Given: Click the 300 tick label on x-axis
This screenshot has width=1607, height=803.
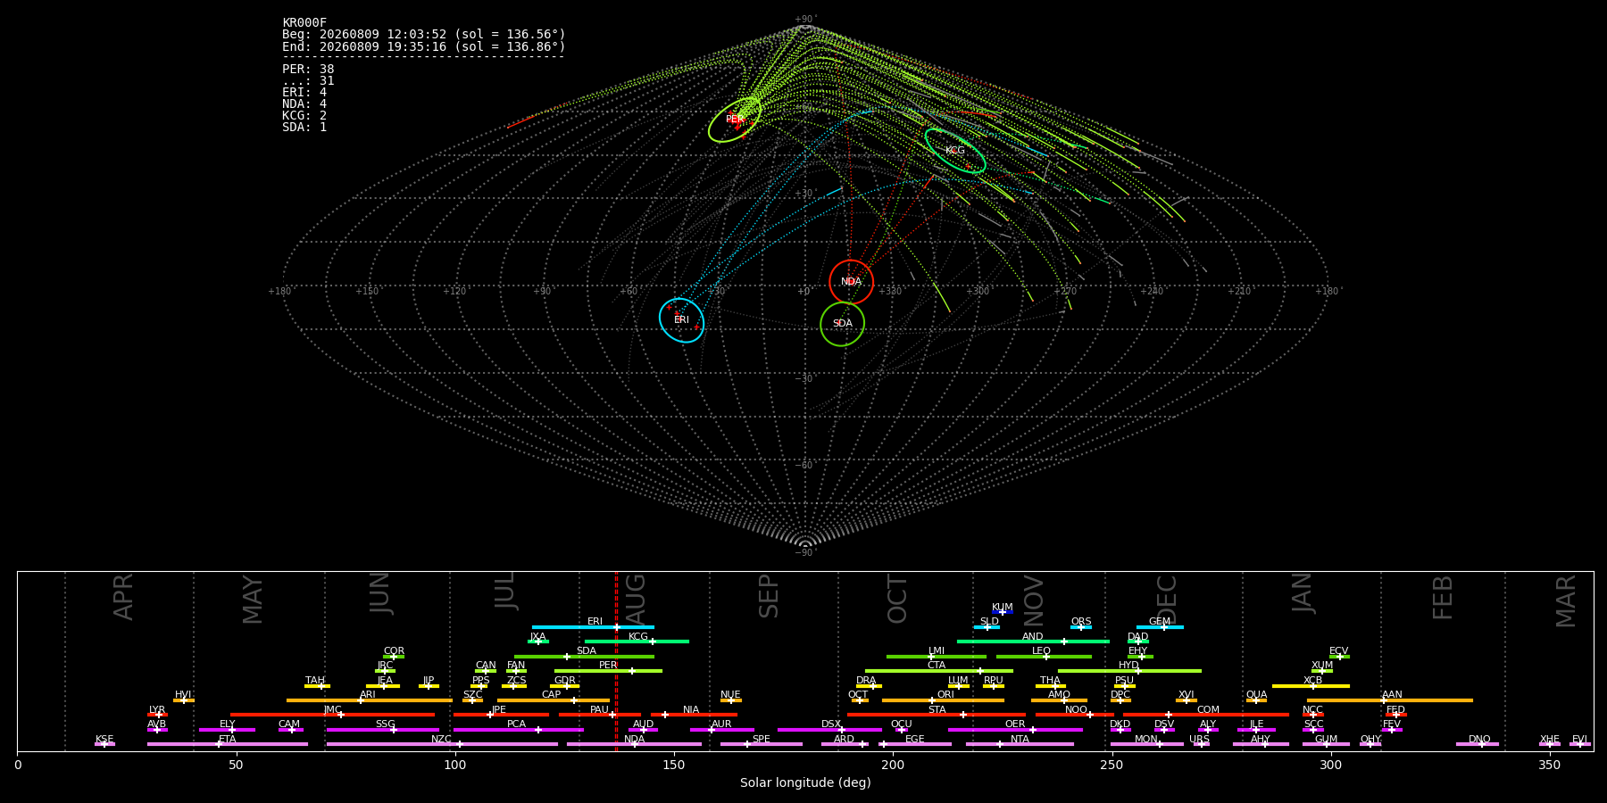Looking at the screenshot, I should 1330,765.
